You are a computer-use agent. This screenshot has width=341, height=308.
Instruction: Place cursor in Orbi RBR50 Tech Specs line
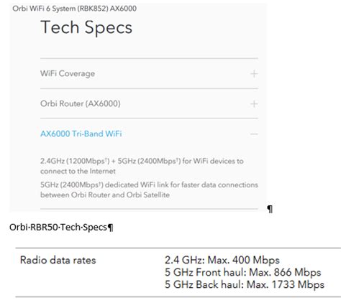click(x=58, y=227)
